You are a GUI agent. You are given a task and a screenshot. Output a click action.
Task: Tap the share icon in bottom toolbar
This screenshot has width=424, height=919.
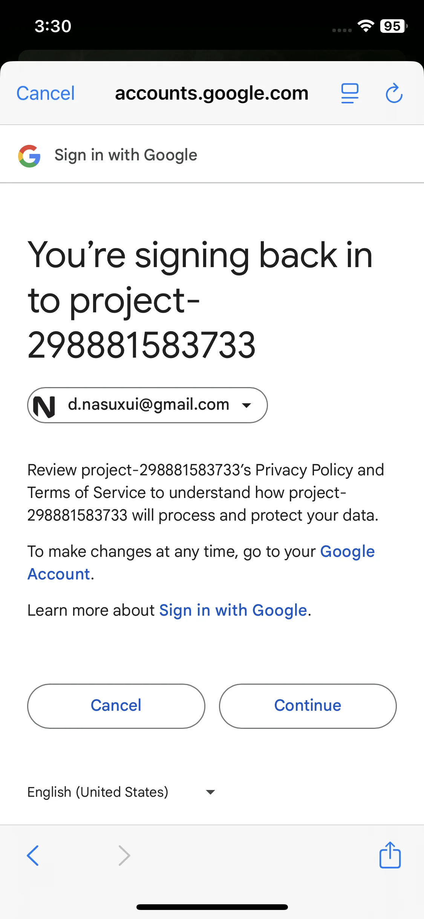click(x=390, y=855)
